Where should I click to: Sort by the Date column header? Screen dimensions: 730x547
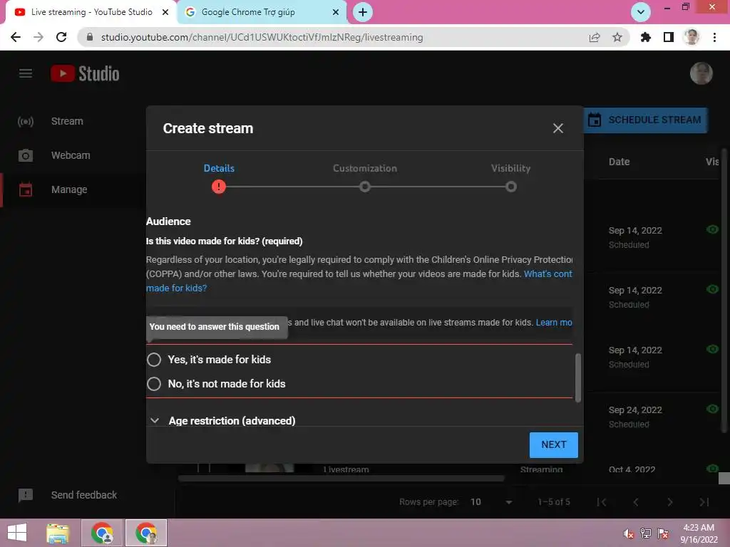(x=619, y=162)
